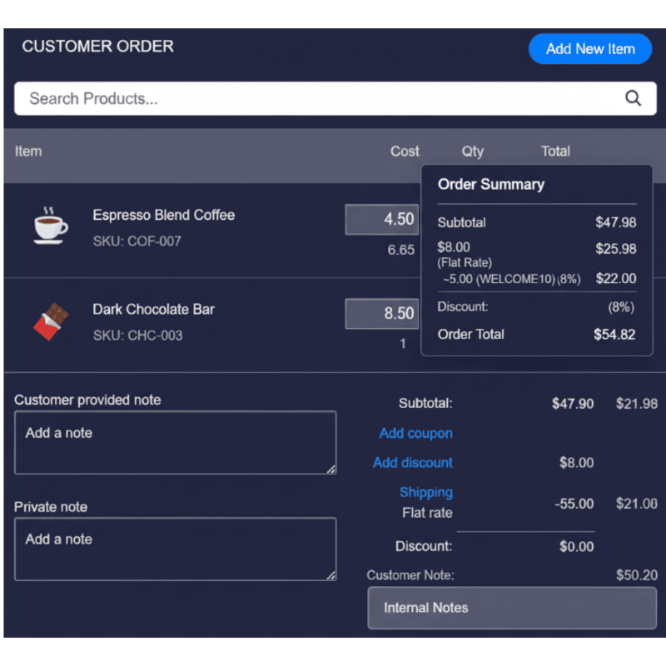Edit the 4.50 cost field

point(382,220)
